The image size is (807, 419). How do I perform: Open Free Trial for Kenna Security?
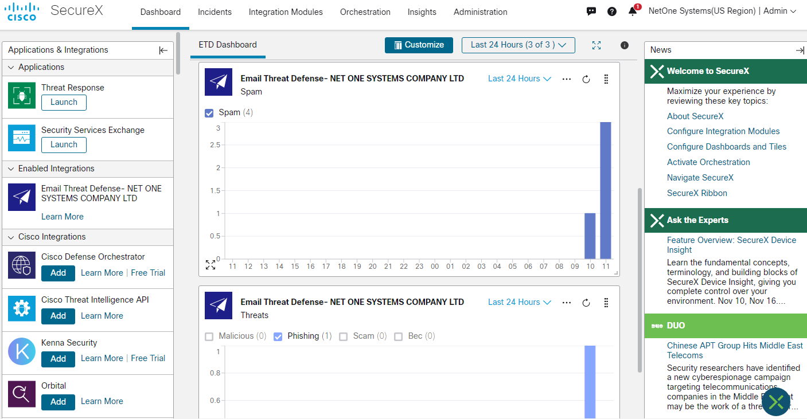tap(148, 358)
